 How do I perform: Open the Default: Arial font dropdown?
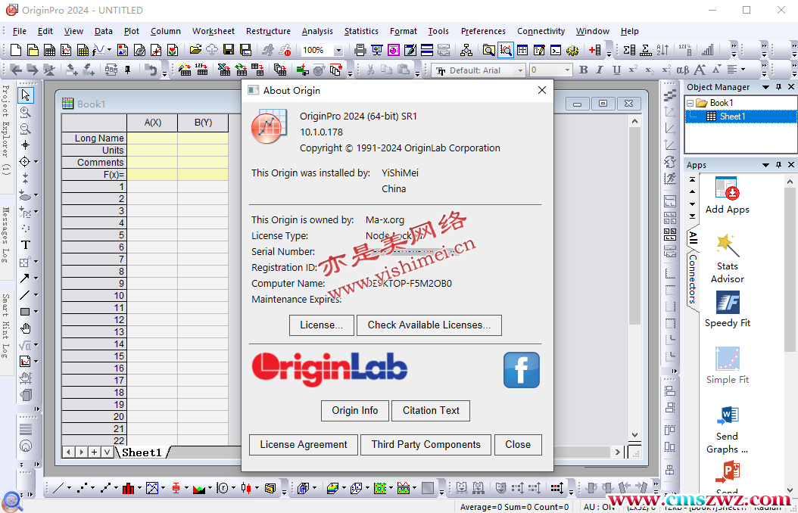[520, 70]
